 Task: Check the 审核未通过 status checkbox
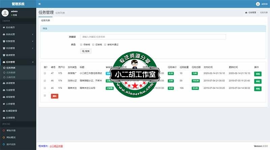click(x=105, y=44)
